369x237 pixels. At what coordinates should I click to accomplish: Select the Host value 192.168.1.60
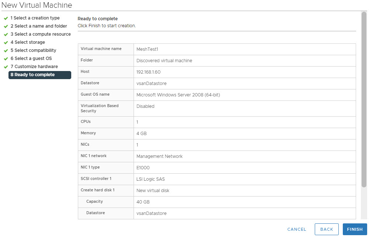[148, 72]
